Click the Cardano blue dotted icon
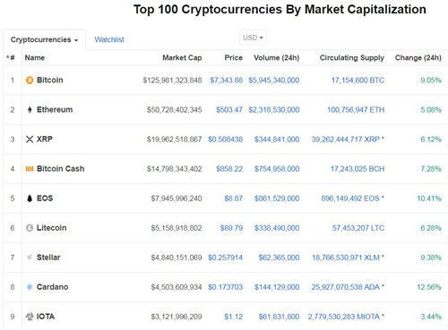The width and height of the screenshot is (448, 330). [30, 287]
